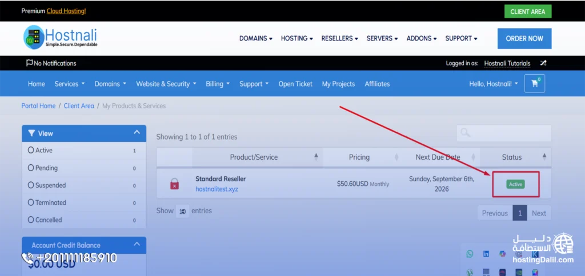Click the ORDER NOW button

(524, 38)
